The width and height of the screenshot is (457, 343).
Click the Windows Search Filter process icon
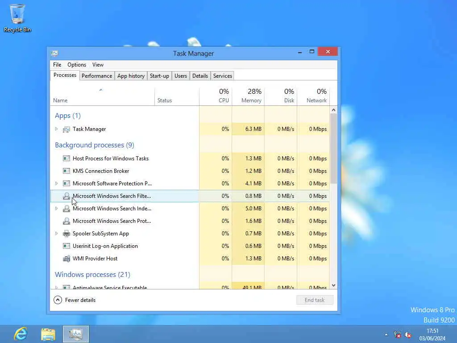(66, 196)
